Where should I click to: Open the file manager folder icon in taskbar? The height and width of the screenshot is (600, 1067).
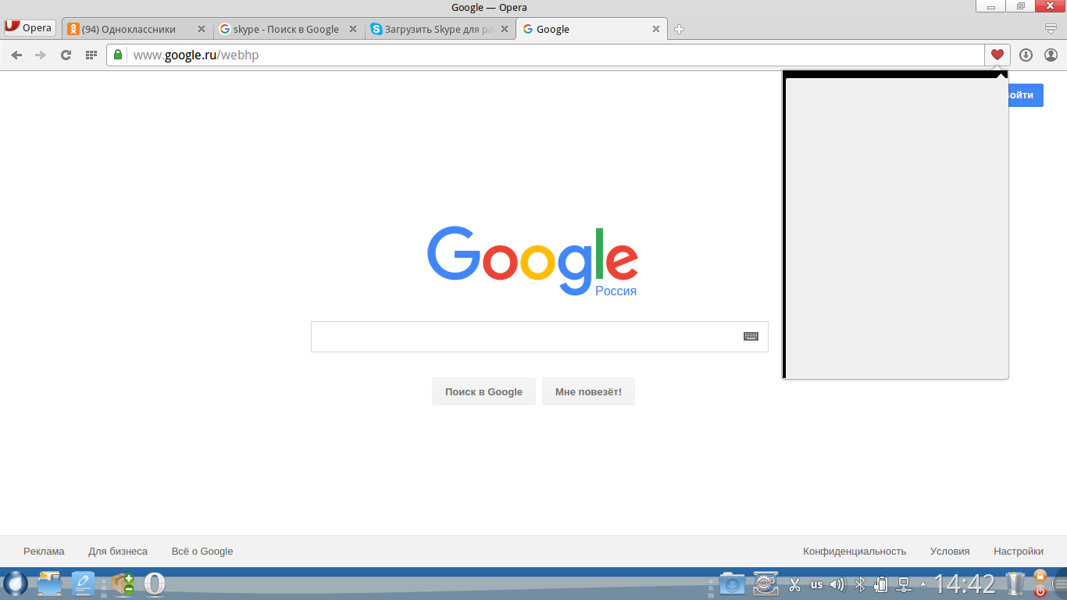pyautogui.click(x=49, y=584)
